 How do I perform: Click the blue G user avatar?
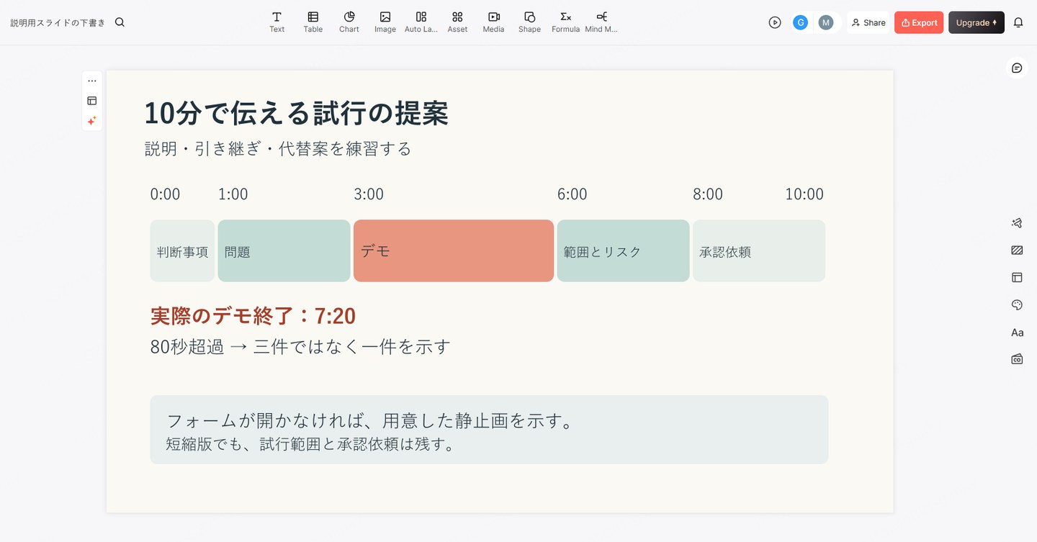click(x=800, y=22)
